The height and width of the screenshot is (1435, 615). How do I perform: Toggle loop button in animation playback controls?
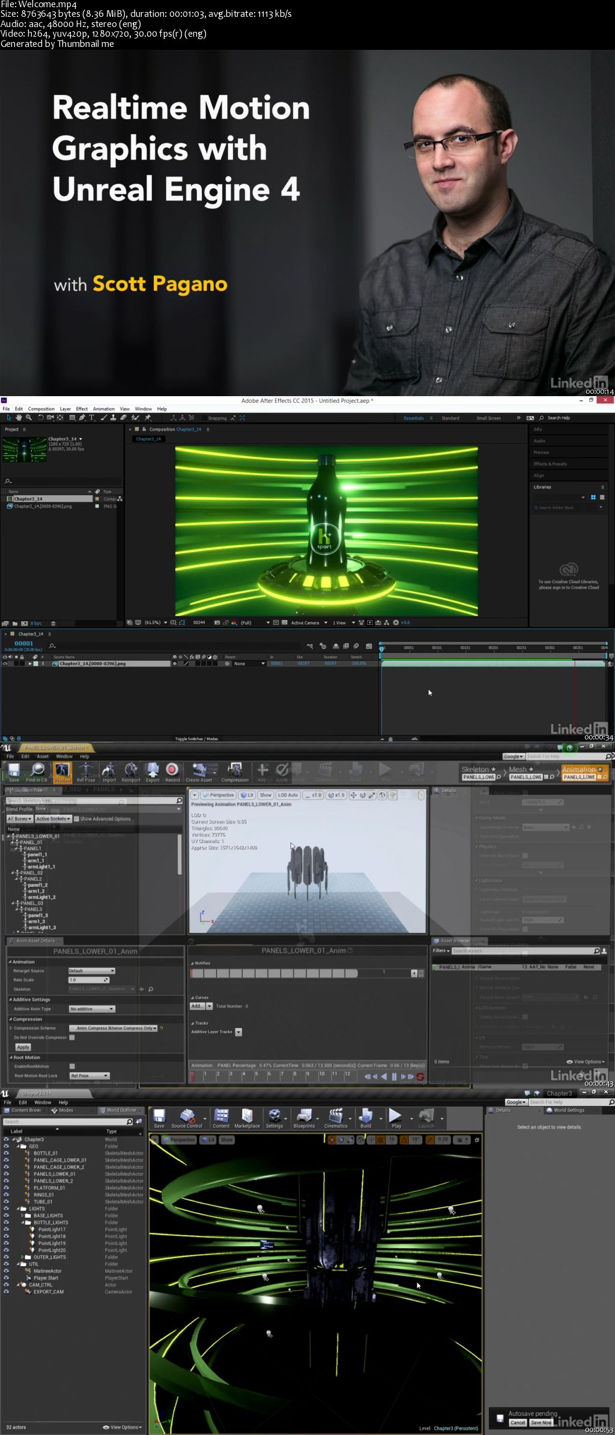[x=420, y=1076]
